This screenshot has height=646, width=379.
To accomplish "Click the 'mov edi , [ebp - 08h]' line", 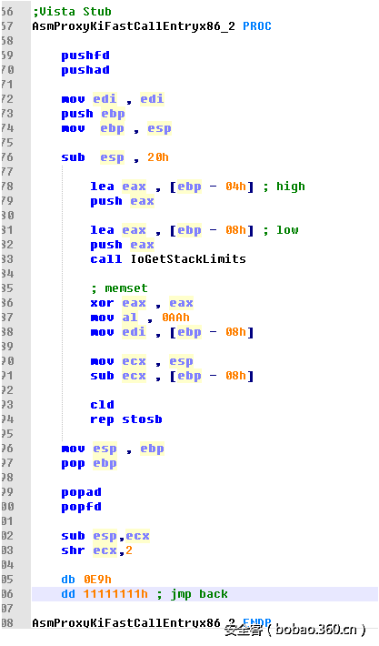I will coord(172,332).
